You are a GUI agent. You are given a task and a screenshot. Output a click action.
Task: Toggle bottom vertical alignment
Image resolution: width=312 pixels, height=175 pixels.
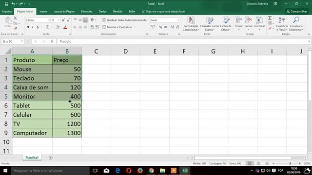pyautogui.click(x=85, y=20)
